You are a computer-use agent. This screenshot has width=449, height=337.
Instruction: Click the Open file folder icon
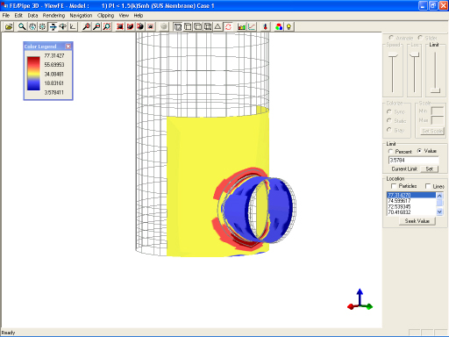coord(9,27)
